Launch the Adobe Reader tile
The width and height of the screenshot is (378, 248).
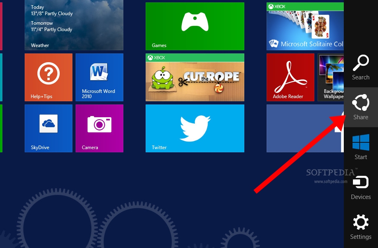(x=290, y=77)
